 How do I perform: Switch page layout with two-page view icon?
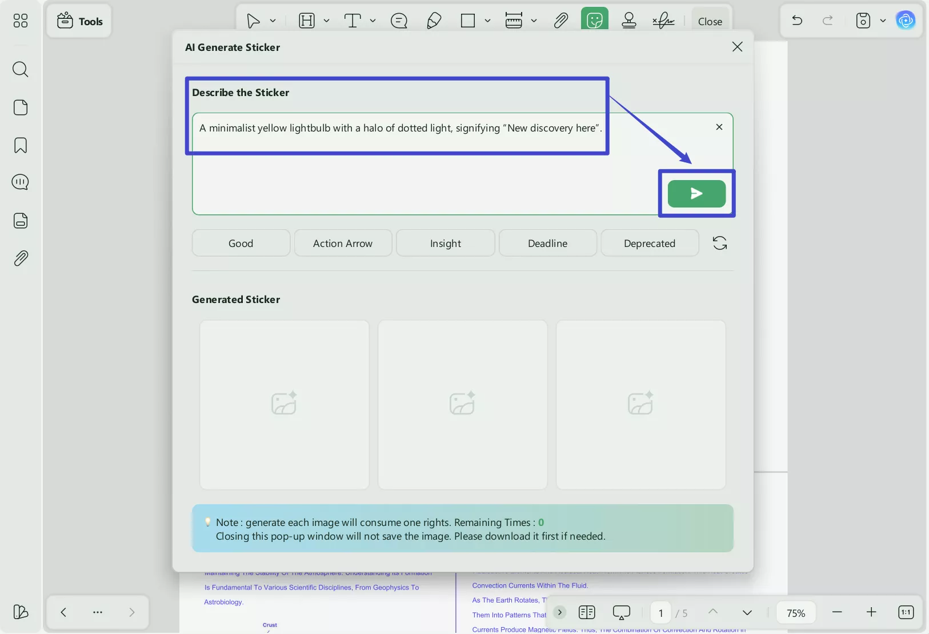[x=587, y=612]
